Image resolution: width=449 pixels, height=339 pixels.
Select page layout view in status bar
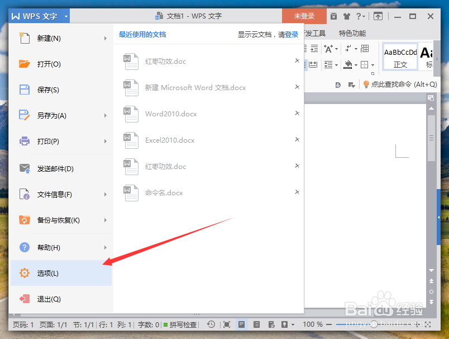click(x=241, y=324)
